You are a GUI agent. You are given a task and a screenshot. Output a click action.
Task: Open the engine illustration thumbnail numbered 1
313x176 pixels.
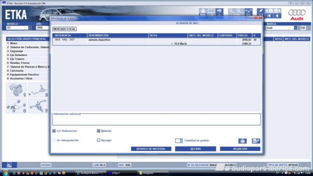pos(16,90)
